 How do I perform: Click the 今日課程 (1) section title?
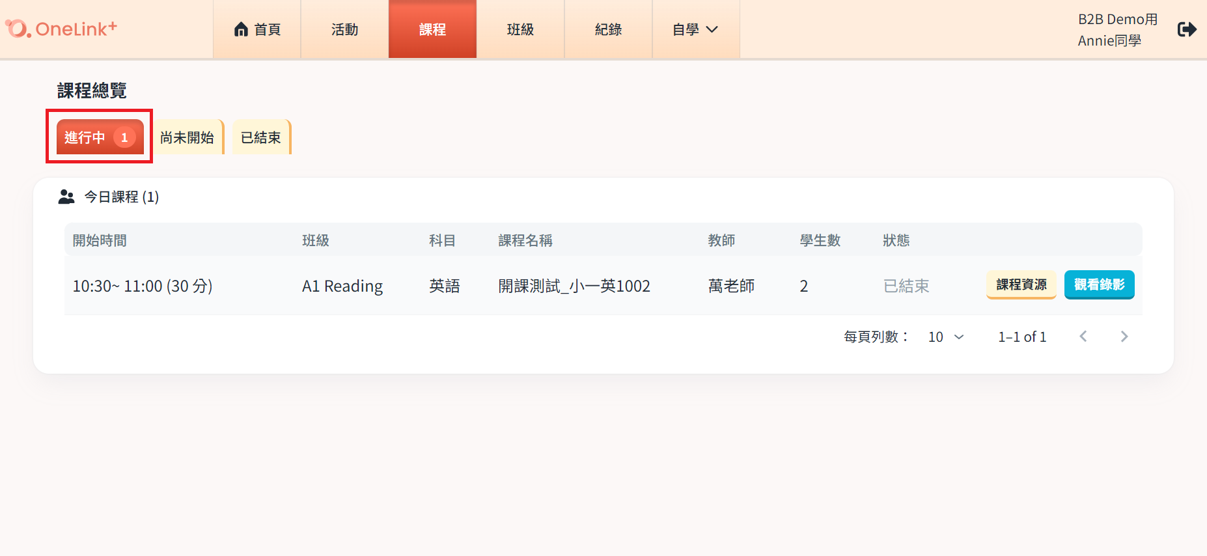[122, 197]
